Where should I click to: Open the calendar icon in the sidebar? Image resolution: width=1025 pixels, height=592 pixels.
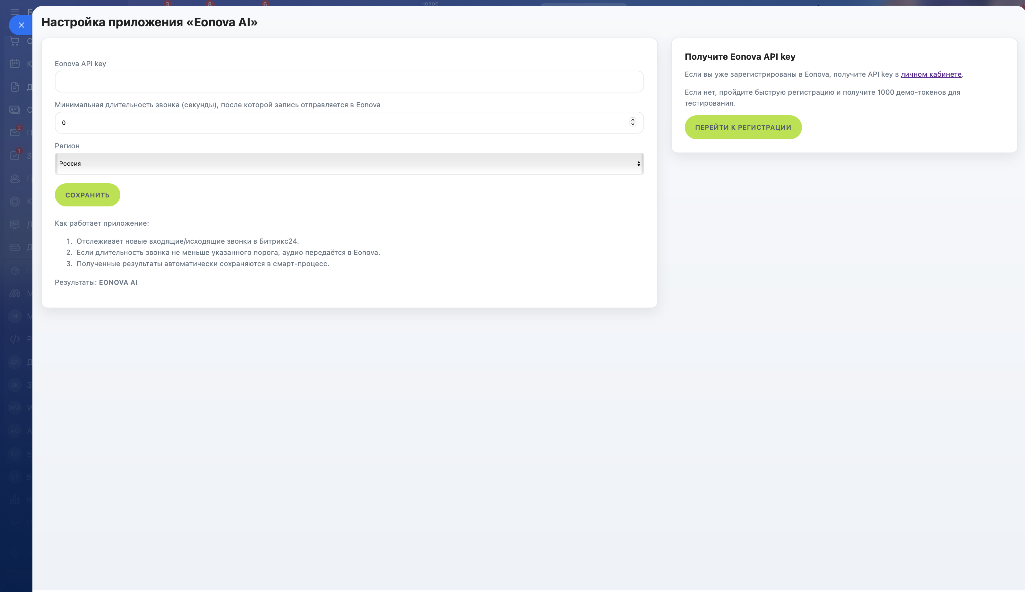pos(15,64)
